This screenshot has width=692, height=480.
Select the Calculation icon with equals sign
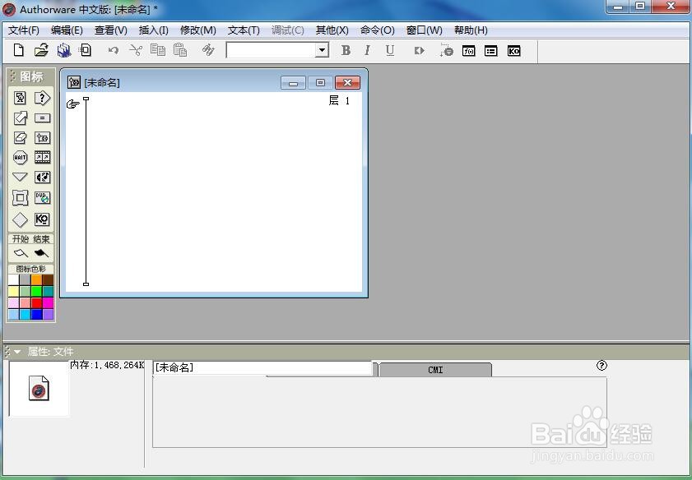click(x=42, y=118)
